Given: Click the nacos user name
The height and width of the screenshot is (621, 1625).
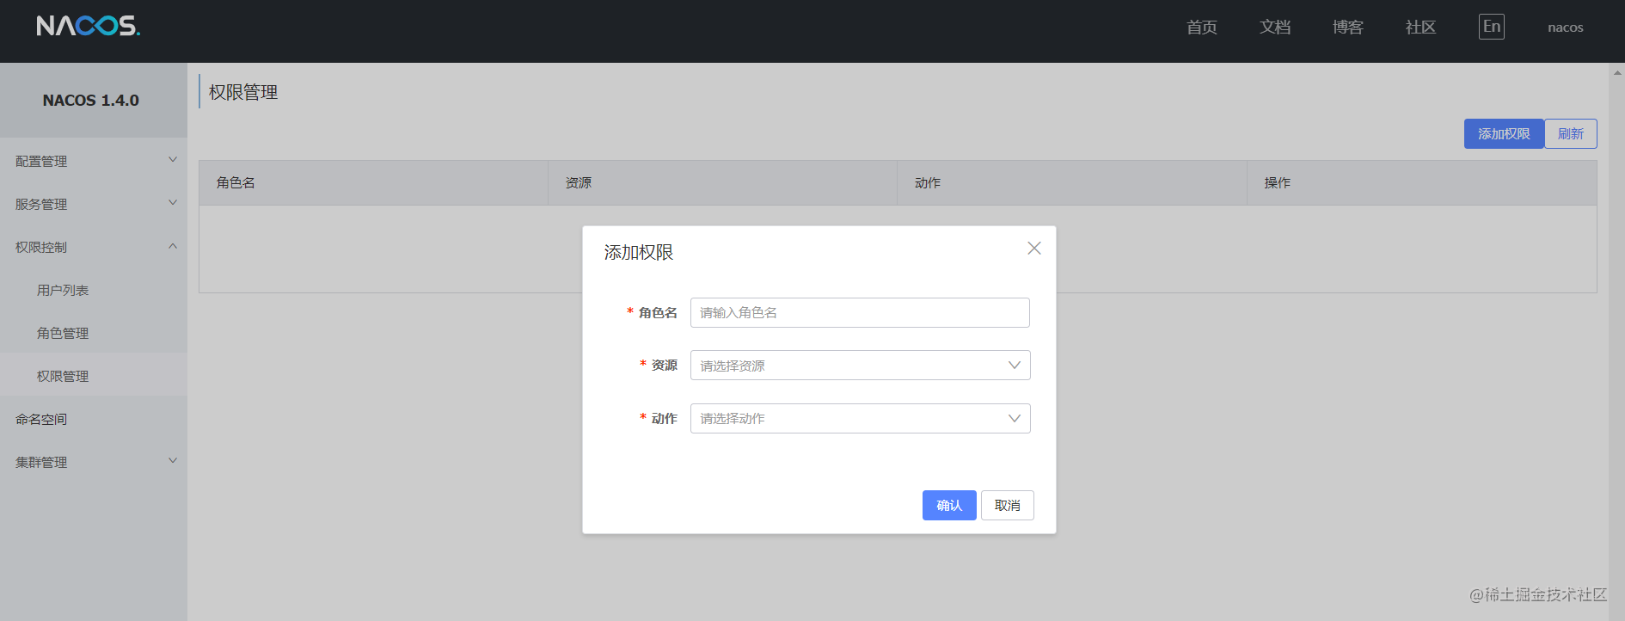Looking at the screenshot, I should point(1566,28).
